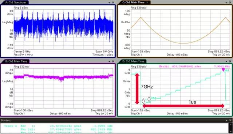Close the Markers panel

[230, 120]
